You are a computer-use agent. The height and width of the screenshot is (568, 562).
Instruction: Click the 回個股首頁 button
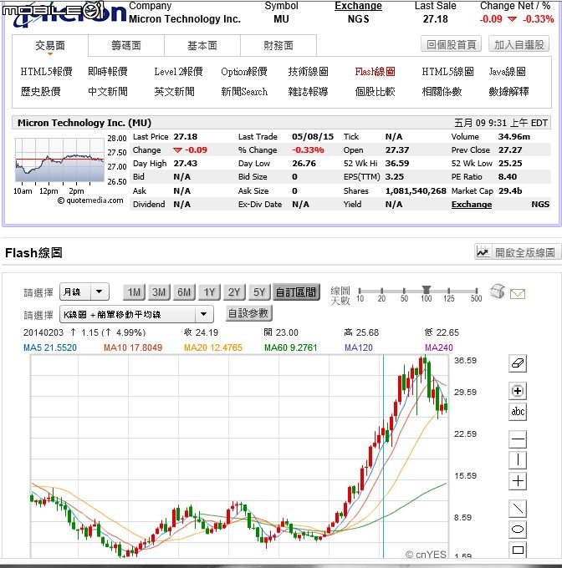pyautogui.click(x=451, y=44)
